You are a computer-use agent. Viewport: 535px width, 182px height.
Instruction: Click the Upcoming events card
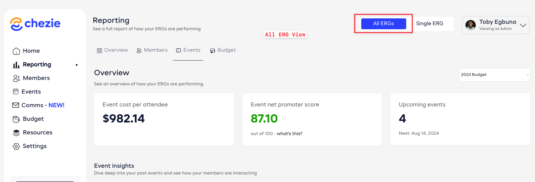[x=460, y=119]
